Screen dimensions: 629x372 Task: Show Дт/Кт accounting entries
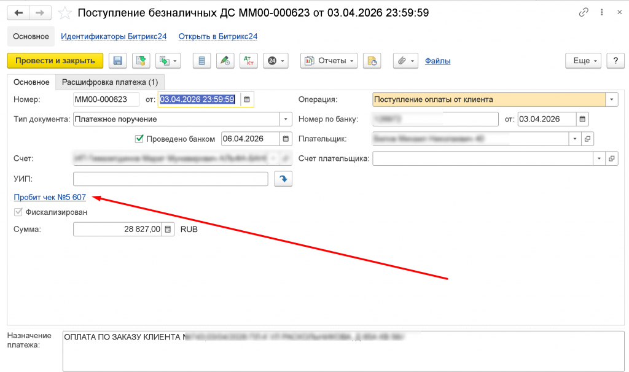pos(249,61)
